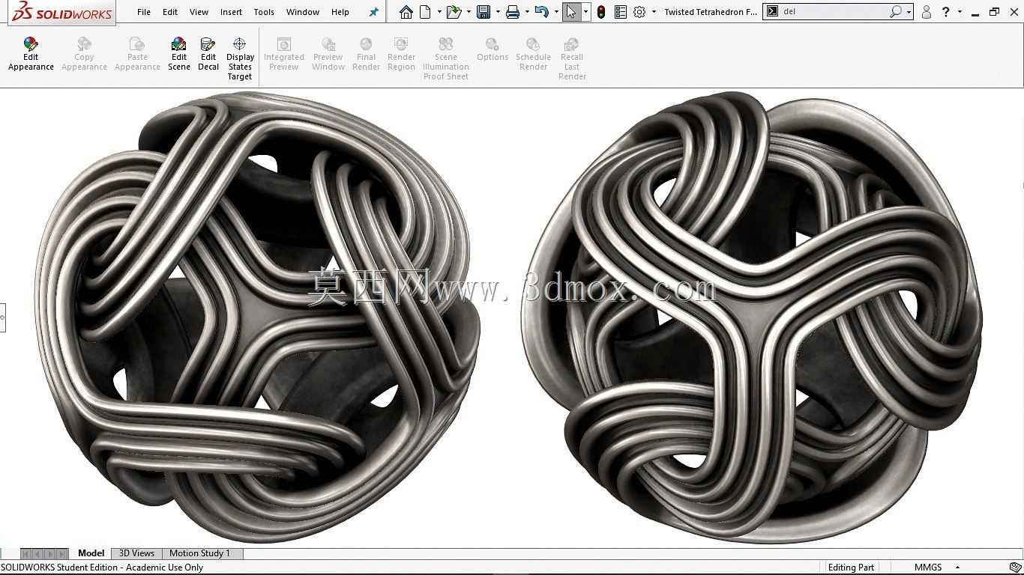Expand the Help dropdown arrow
1024x575 pixels.
(960, 12)
